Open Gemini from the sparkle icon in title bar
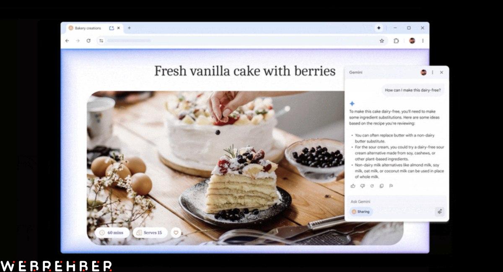This screenshot has height=272, width=503. 379,28
